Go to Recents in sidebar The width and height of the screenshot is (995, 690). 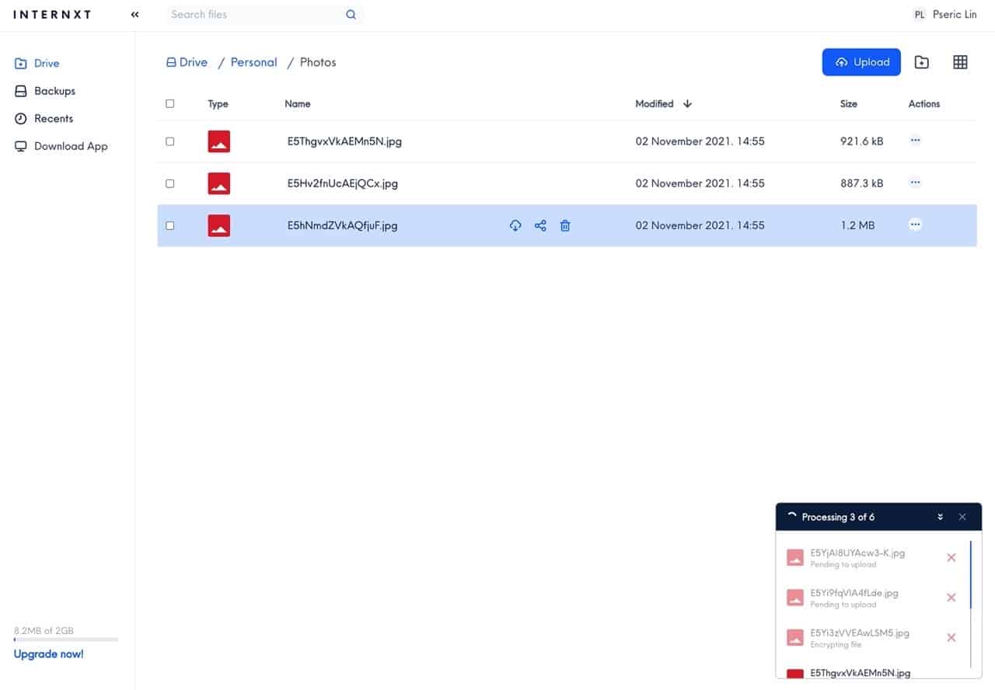53,118
